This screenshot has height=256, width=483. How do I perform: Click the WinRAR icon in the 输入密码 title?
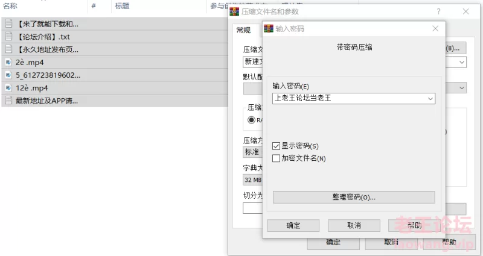tap(269, 28)
